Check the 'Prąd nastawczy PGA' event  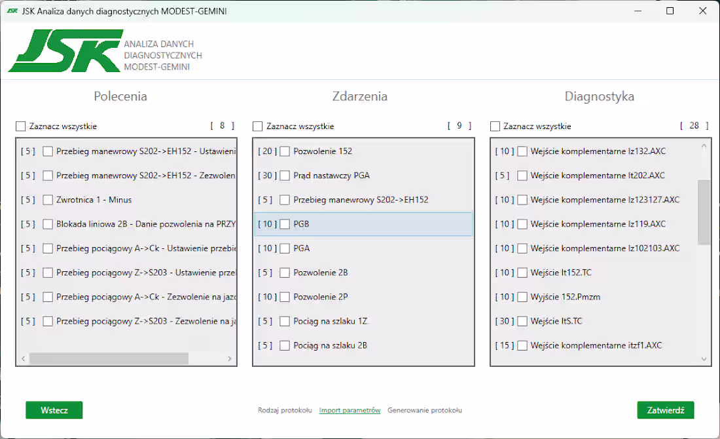(286, 175)
